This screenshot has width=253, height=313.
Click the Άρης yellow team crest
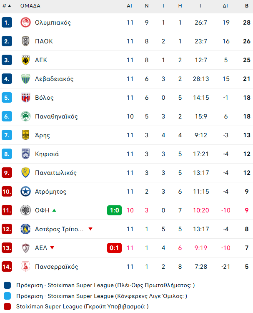(25, 135)
